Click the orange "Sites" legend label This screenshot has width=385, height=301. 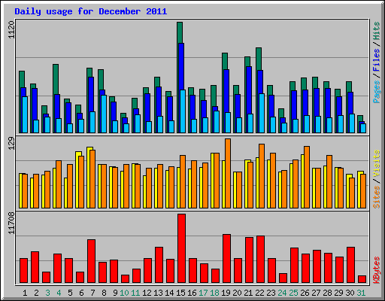(x=376, y=197)
